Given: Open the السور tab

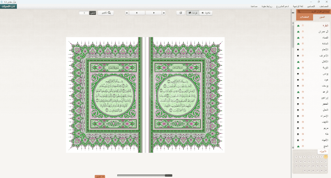Looking at the screenshot, I should click(322, 17).
